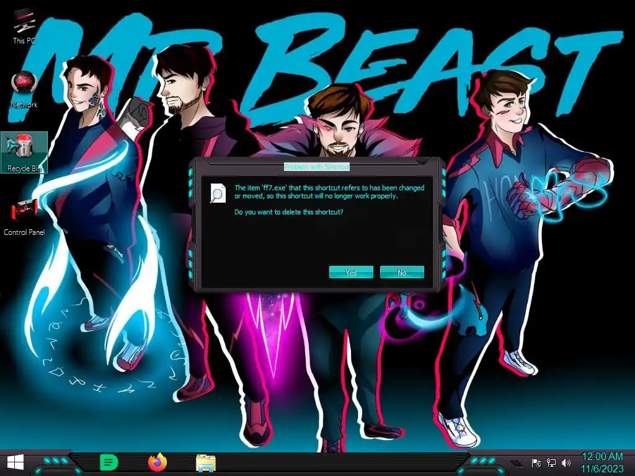
Task: Open the volume speaker tray icon
Action: (566, 462)
